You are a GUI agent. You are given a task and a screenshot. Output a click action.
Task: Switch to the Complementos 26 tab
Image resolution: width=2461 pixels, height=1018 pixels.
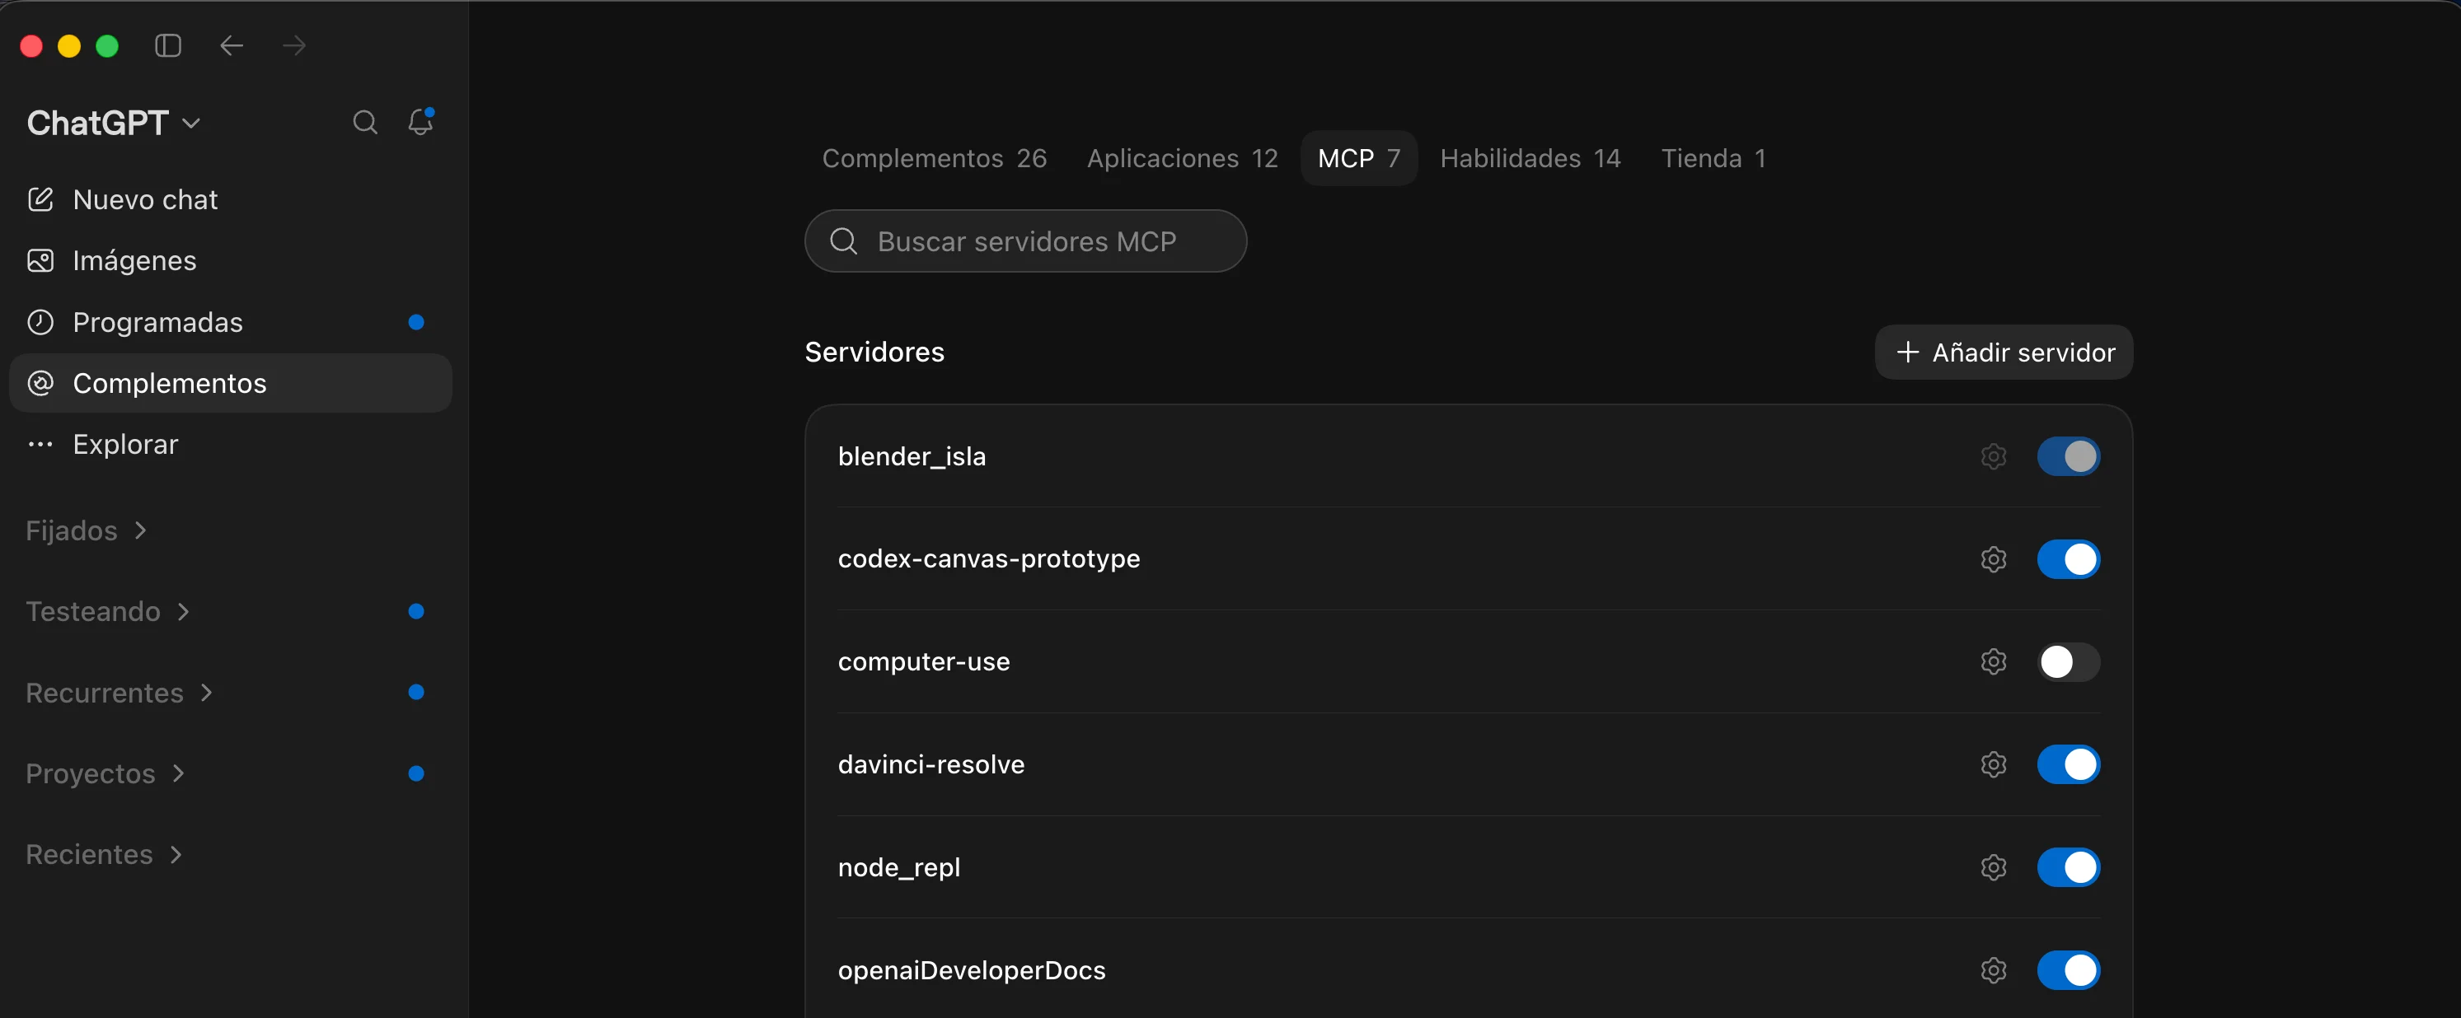[935, 157]
